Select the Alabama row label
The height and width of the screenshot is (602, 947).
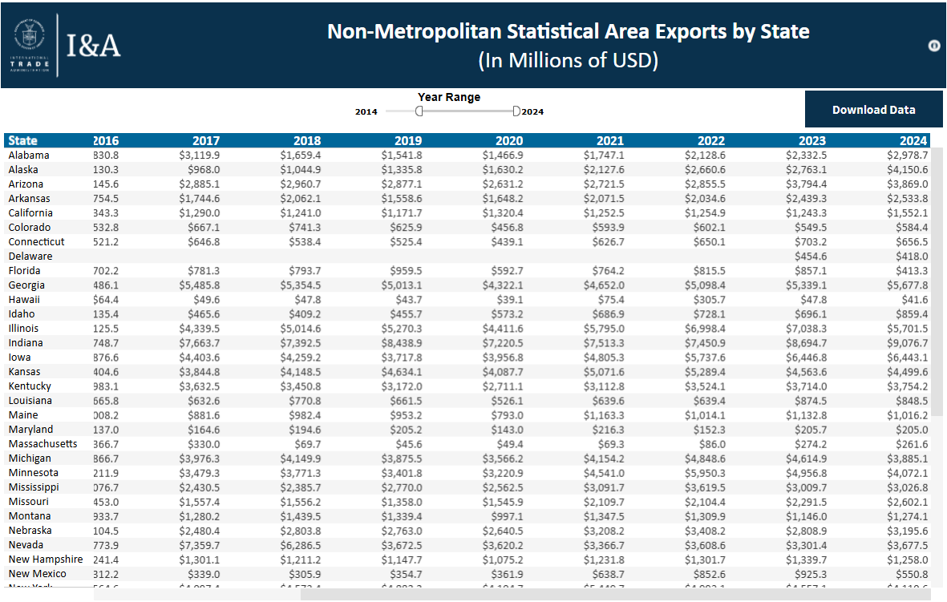click(29, 156)
